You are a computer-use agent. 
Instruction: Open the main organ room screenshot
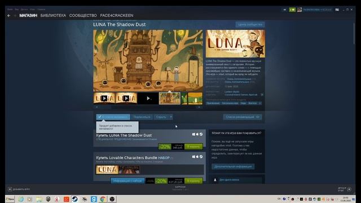(148, 61)
